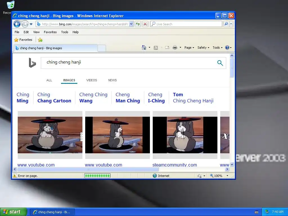Open the Windows Start menu
This screenshot has height=216, width=288.
[13, 212]
